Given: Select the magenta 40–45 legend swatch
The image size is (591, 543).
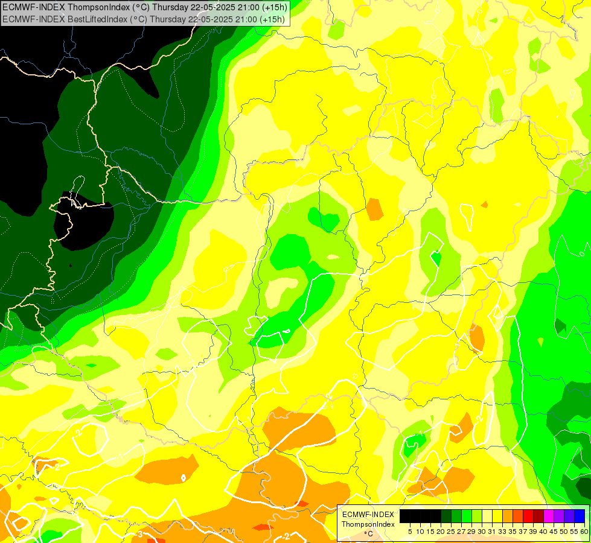Looking at the screenshot, I should click(x=548, y=516).
